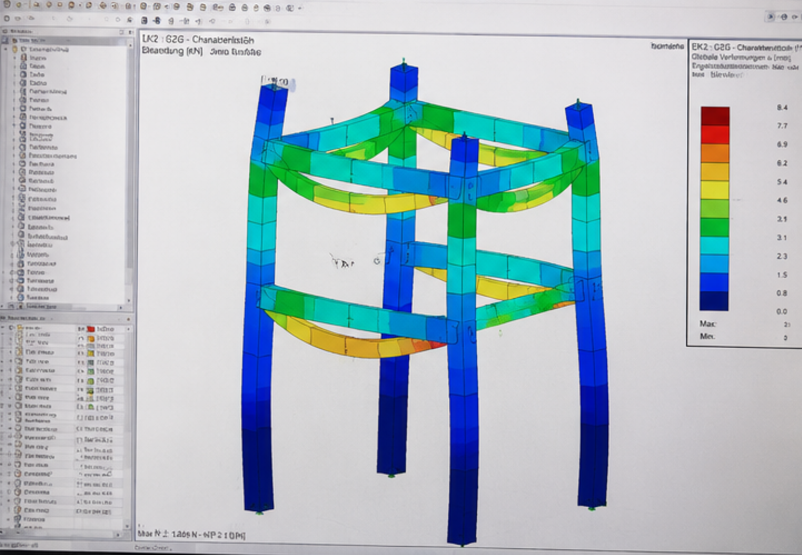Collapse the root node of the navigator tree
The image size is (802, 555).
click(x=6, y=49)
